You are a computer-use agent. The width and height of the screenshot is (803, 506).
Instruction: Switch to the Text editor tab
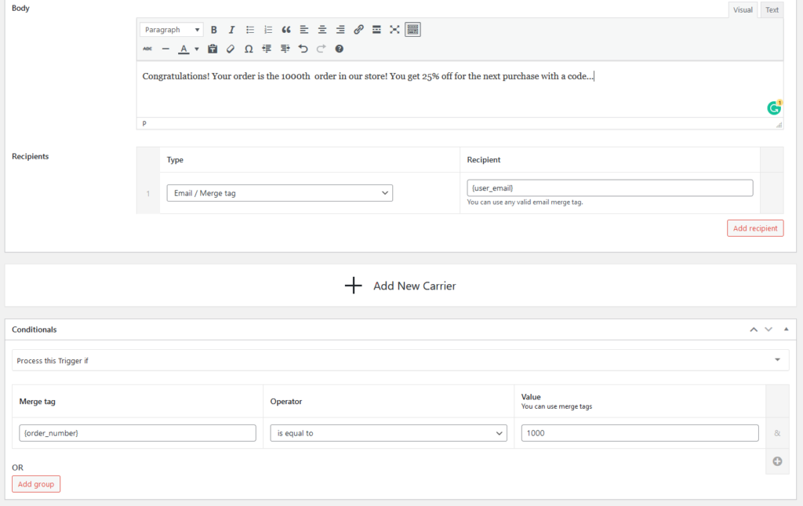[x=772, y=10]
